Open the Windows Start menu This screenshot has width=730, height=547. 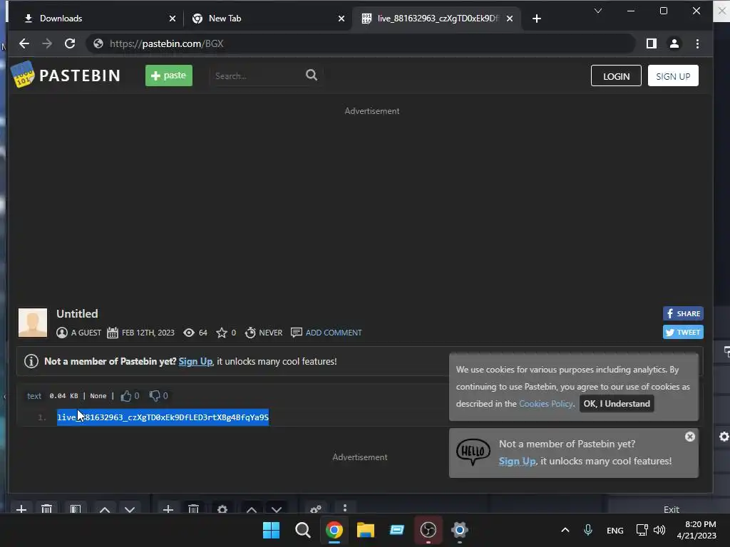click(x=272, y=530)
